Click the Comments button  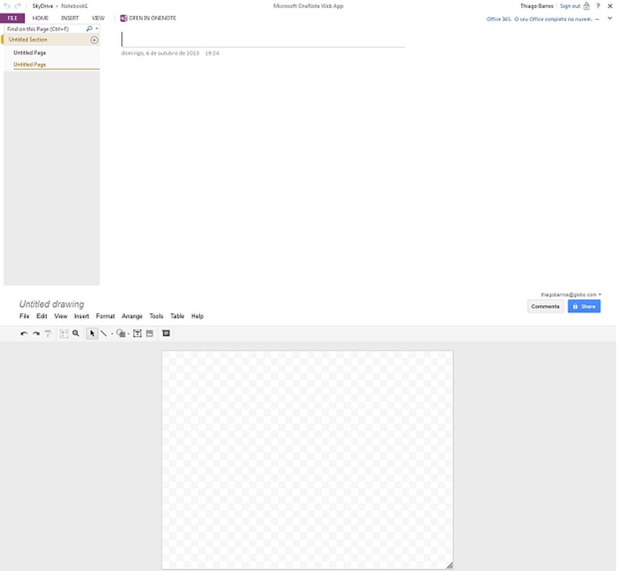pyautogui.click(x=545, y=306)
